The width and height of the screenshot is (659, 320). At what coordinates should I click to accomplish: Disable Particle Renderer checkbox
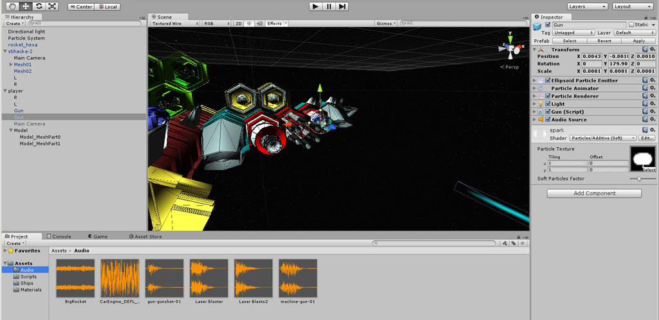point(548,96)
